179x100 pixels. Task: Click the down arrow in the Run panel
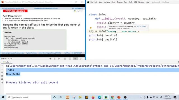click(x=2, y=69)
